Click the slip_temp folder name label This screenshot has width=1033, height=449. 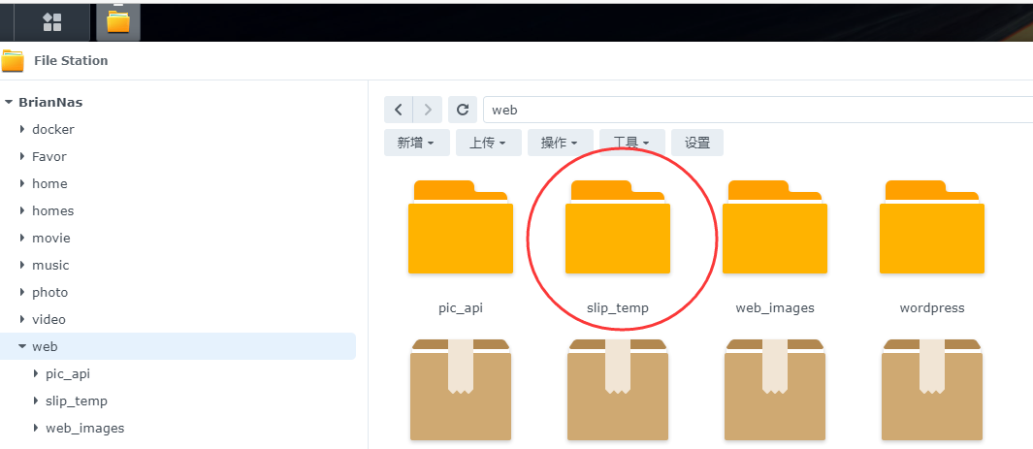pos(618,308)
